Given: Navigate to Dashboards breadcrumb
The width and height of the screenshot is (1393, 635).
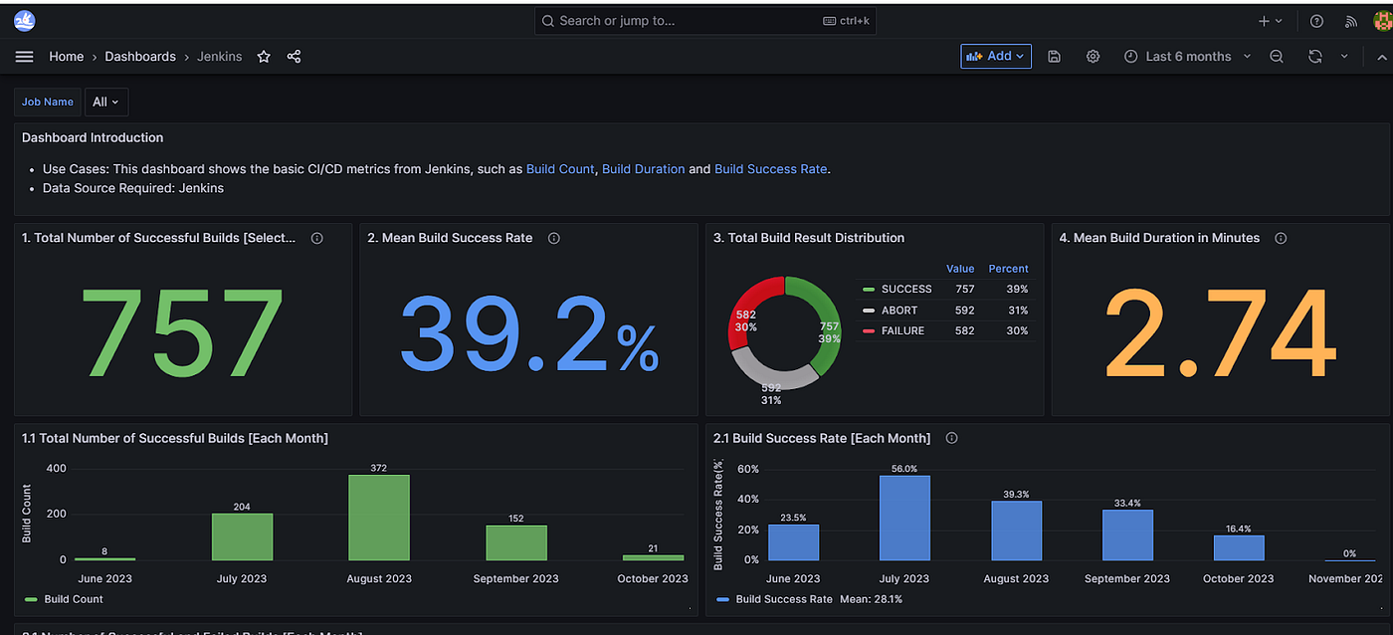Looking at the screenshot, I should (x=140, y=57).
